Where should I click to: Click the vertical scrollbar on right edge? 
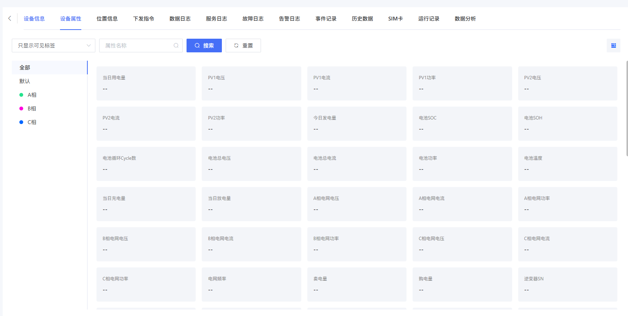click(x=627, y=108)
